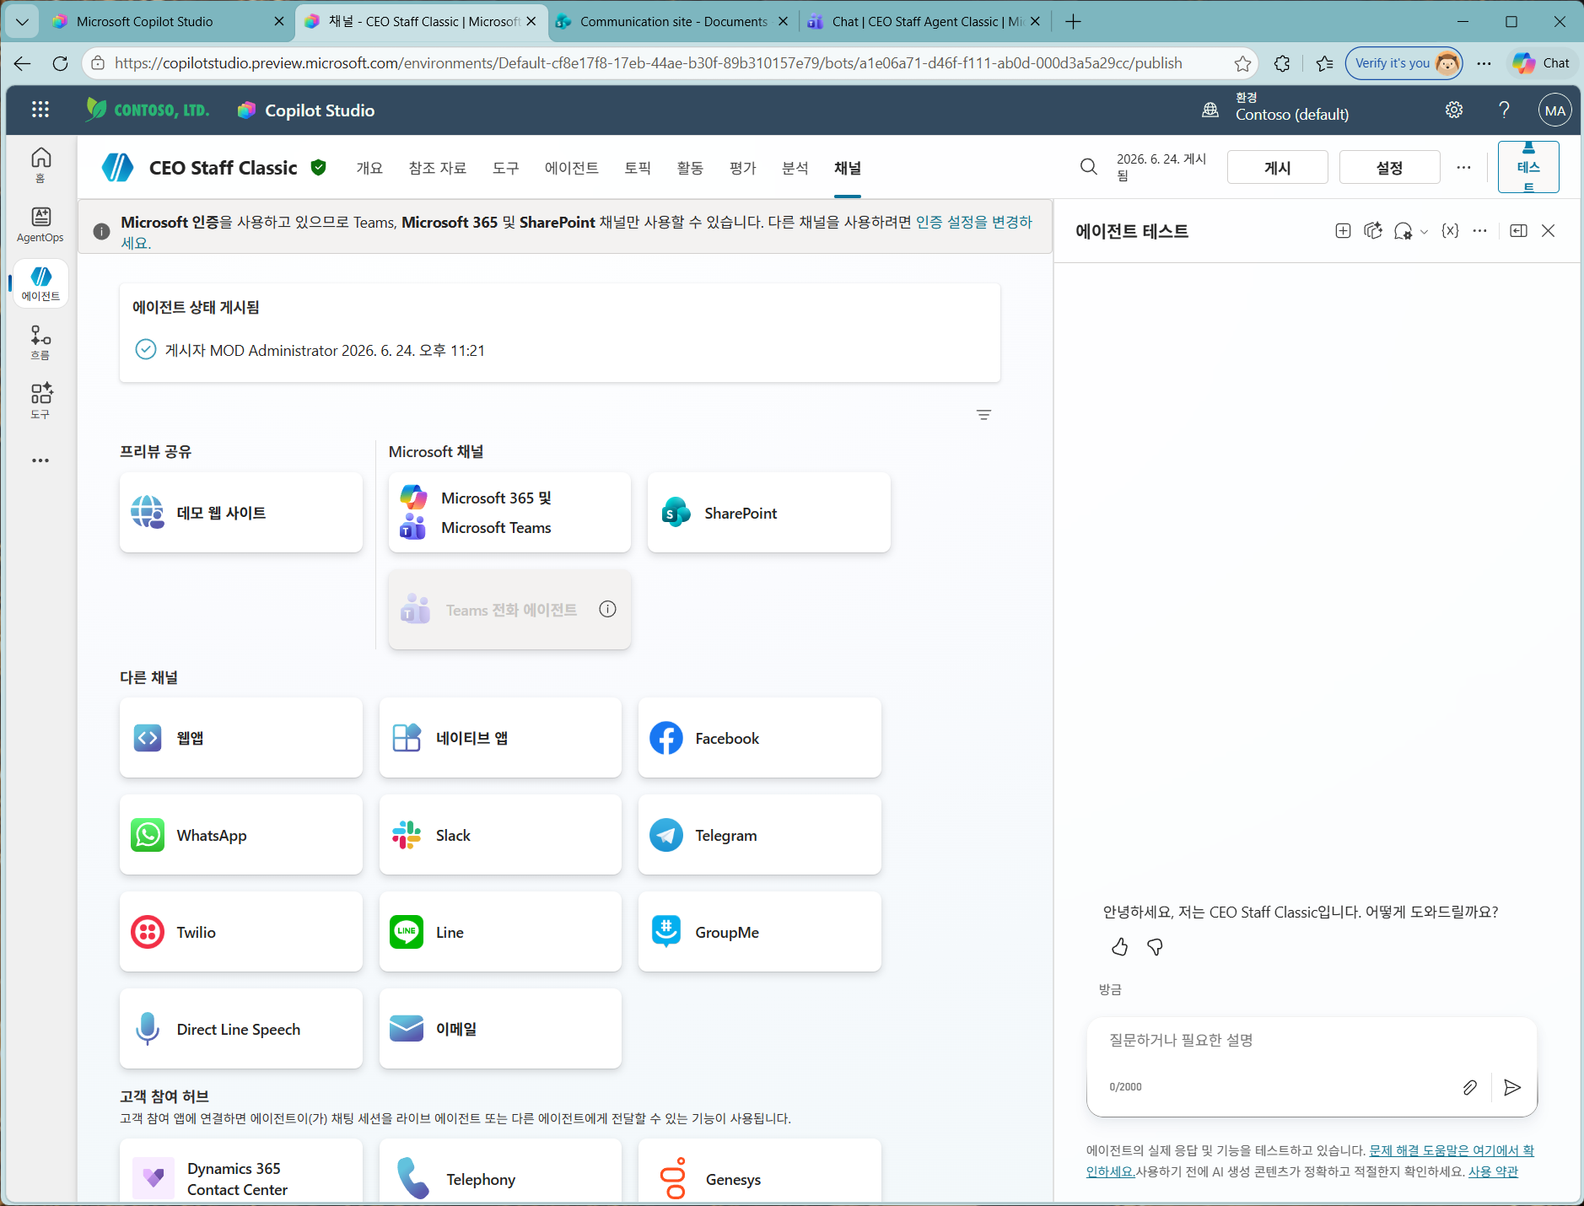
Task: Open Microsoft 365 및 Microsoft Teams channel
Action: pyautogui.click(x=509, y=513)
